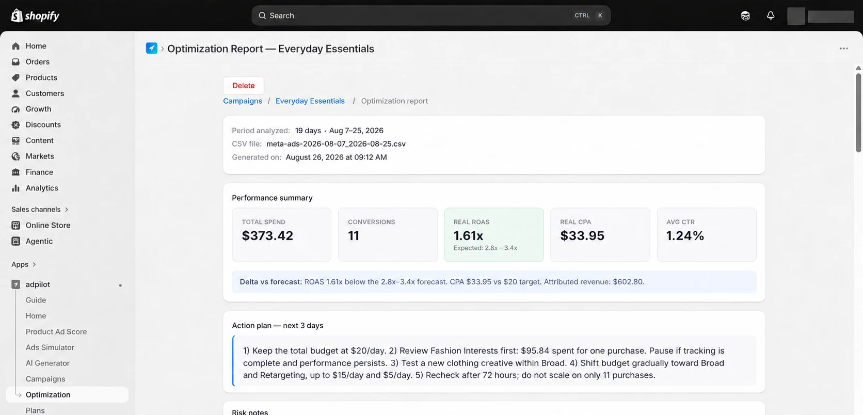Click the Real ROAS 1.61x card
863x415 pixels.
pos(494,235)
